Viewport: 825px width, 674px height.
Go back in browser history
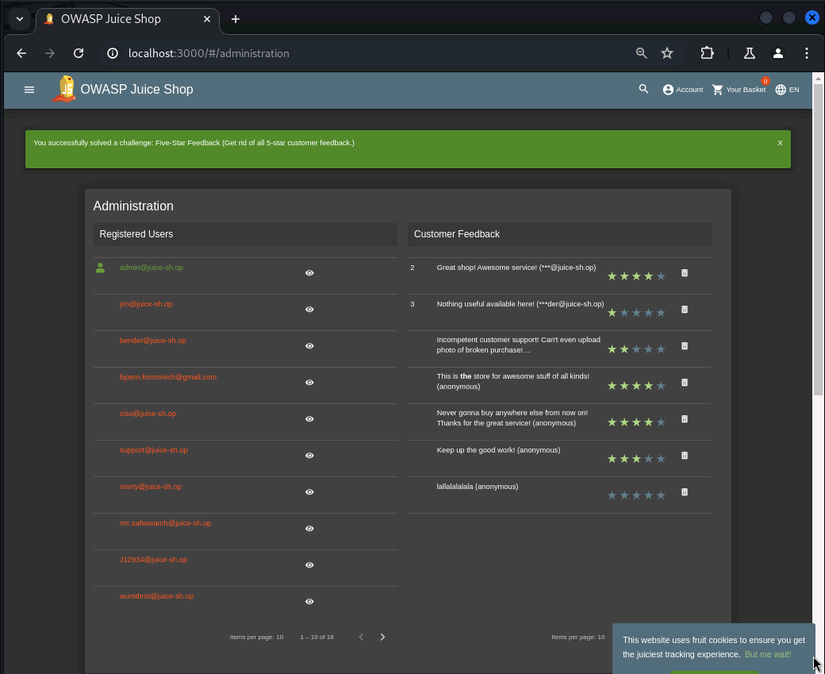pos(21,53)
